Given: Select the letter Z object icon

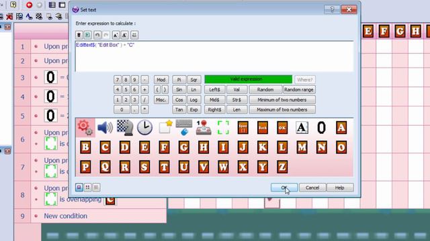Looking at the screenshot, I should point(282,167).
